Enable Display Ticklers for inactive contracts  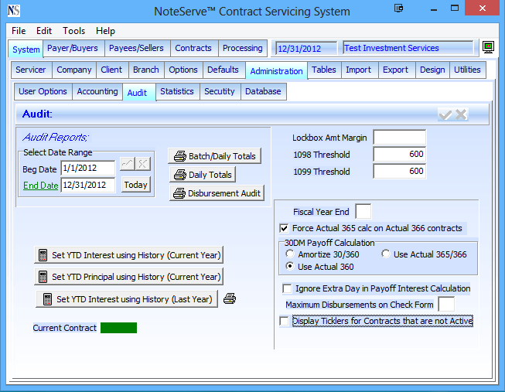284,321
